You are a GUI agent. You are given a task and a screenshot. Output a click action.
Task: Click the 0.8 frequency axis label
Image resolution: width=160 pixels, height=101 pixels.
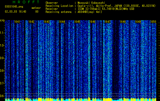click(2, 71)
